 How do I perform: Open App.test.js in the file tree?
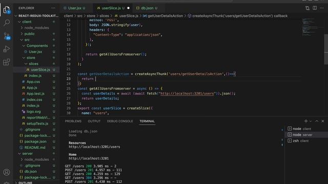pos(35,94)
